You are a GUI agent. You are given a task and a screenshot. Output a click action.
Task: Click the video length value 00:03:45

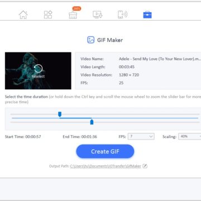pyautogui.click(x=127, y=67)
